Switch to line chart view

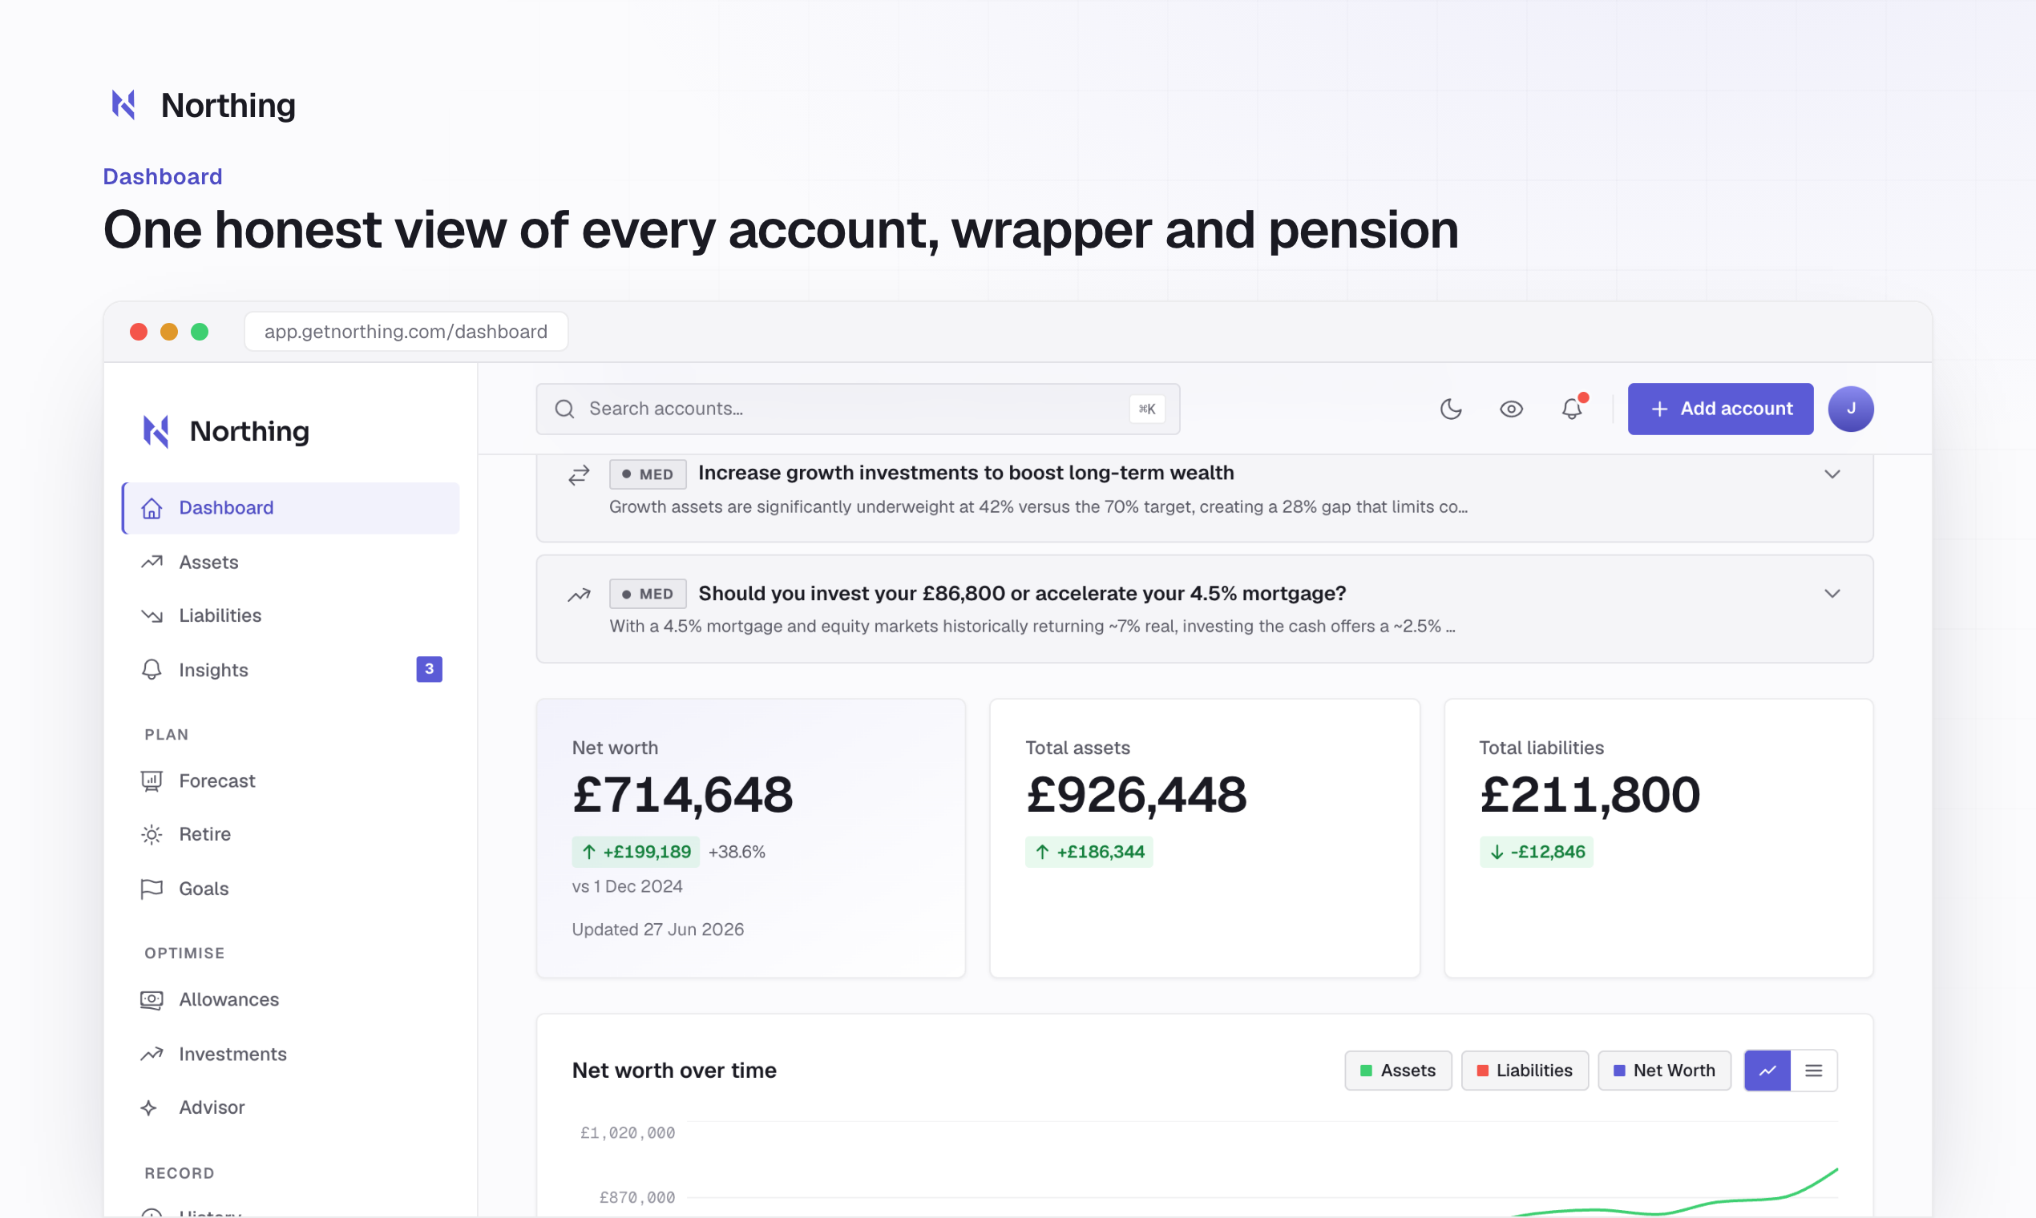pos(1767,1071)
